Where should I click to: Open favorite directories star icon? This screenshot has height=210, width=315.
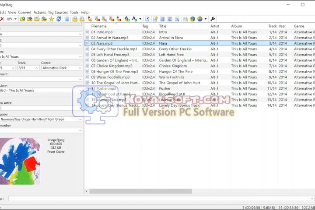click(52, 19)
